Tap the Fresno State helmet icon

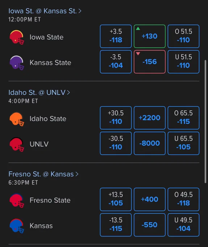tap(17, 201)
